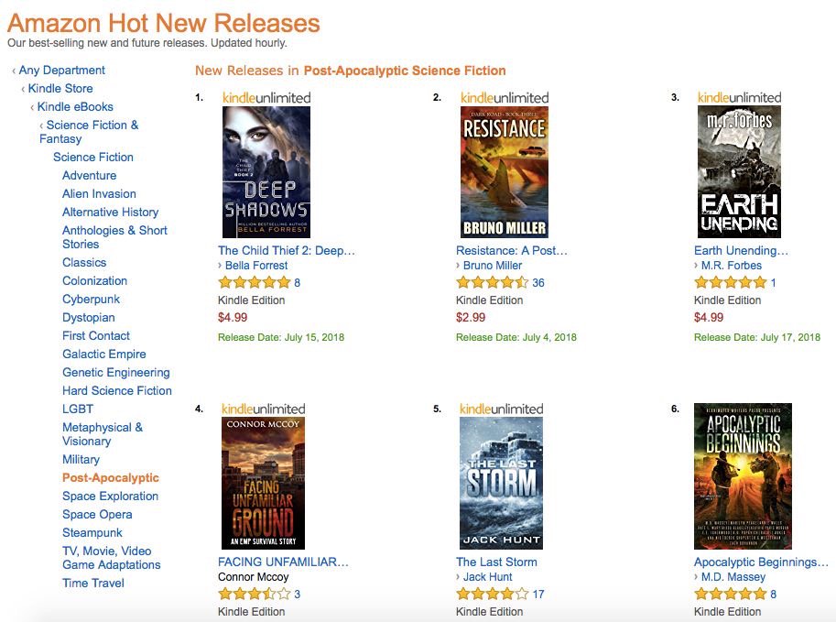Click kindleunlimited badge above Resistance

coord(505,98)
